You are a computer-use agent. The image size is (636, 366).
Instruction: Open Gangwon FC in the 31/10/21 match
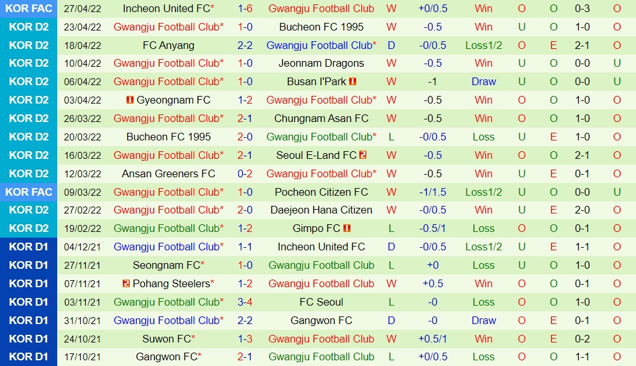321,321
